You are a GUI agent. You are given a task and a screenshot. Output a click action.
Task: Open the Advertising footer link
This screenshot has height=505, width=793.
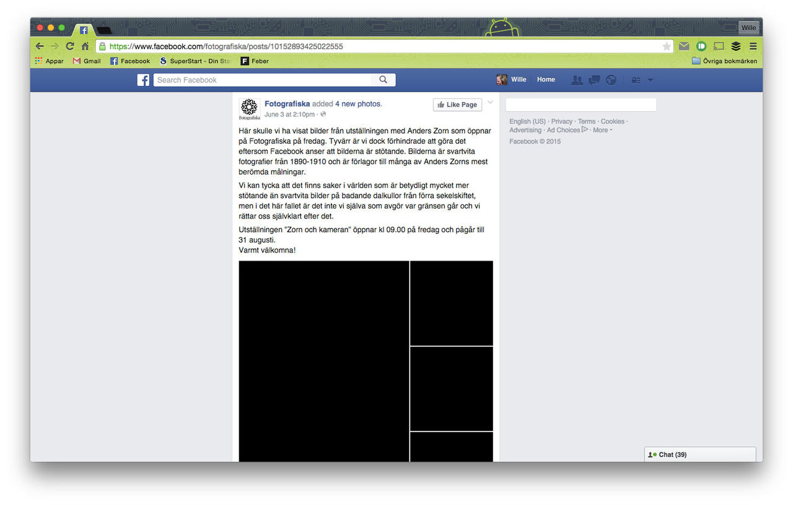point(525,130)
